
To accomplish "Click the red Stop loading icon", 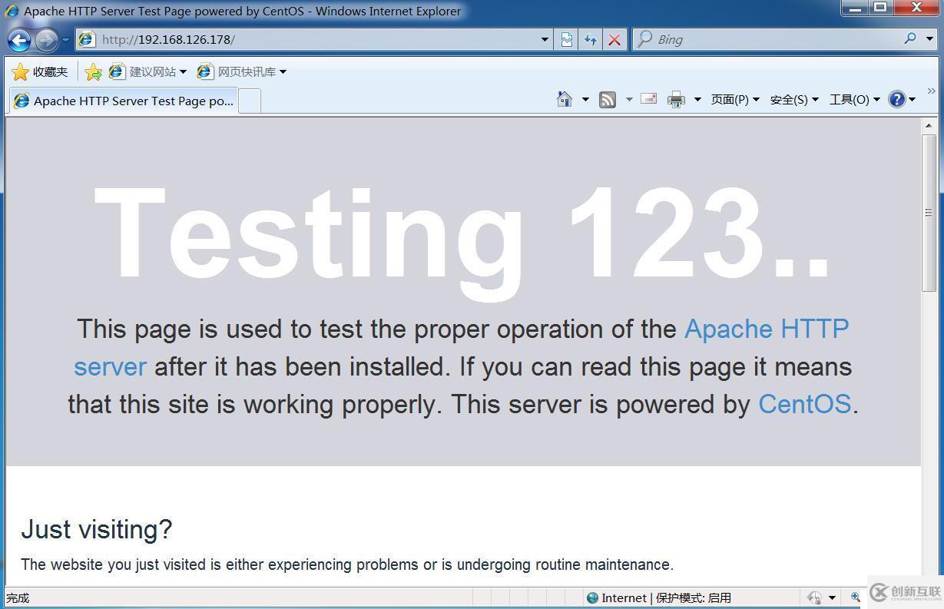I will 614,39.
